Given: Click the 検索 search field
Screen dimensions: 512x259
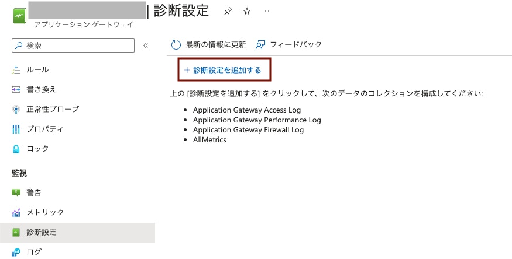Looking at the screenshot, I should [73, 45].
